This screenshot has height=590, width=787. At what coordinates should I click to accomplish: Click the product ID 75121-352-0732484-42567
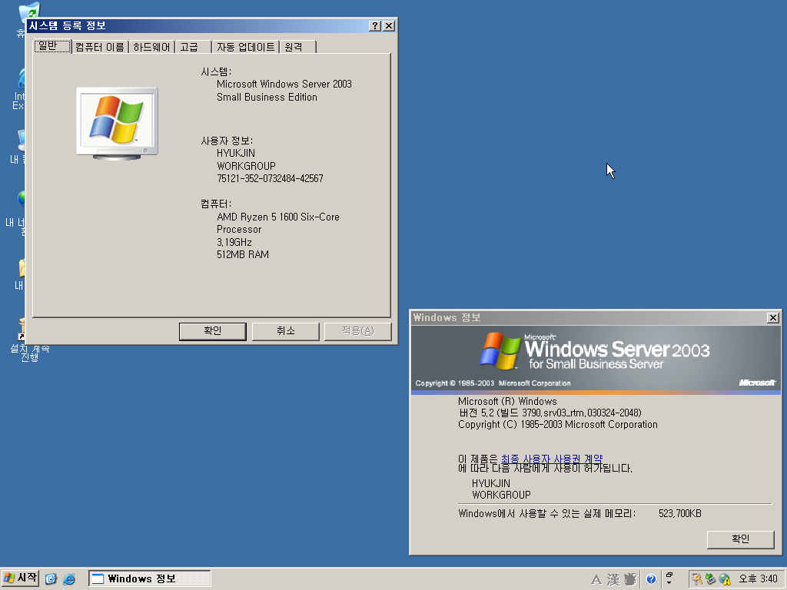click(270, 178)
